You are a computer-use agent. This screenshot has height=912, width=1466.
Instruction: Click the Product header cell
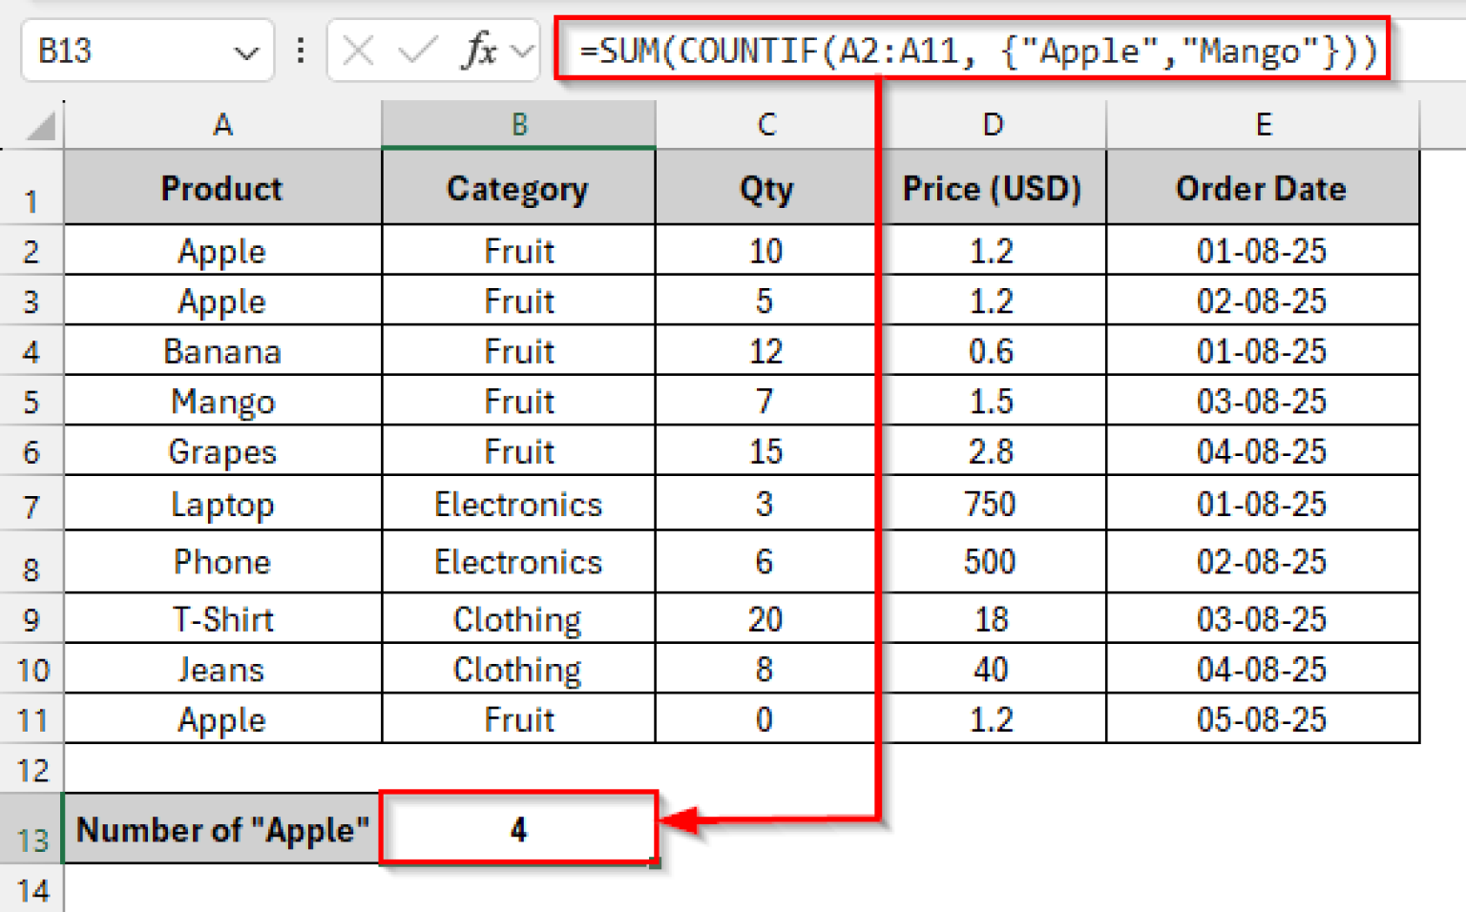[222, 189]
